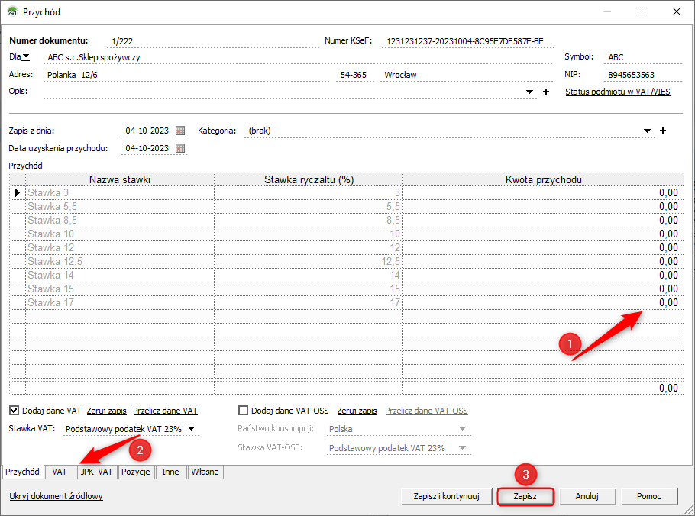Open the Własne tab
695x516 pixels.
click(205, 472)
